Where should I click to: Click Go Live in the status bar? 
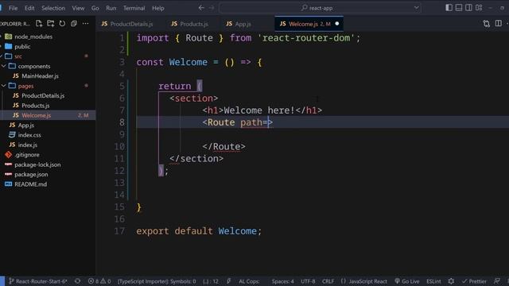coord(407,281)
